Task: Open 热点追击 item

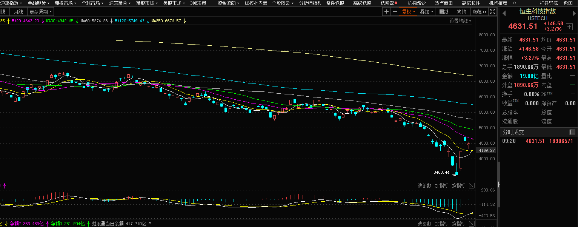Action: point(444,3)
